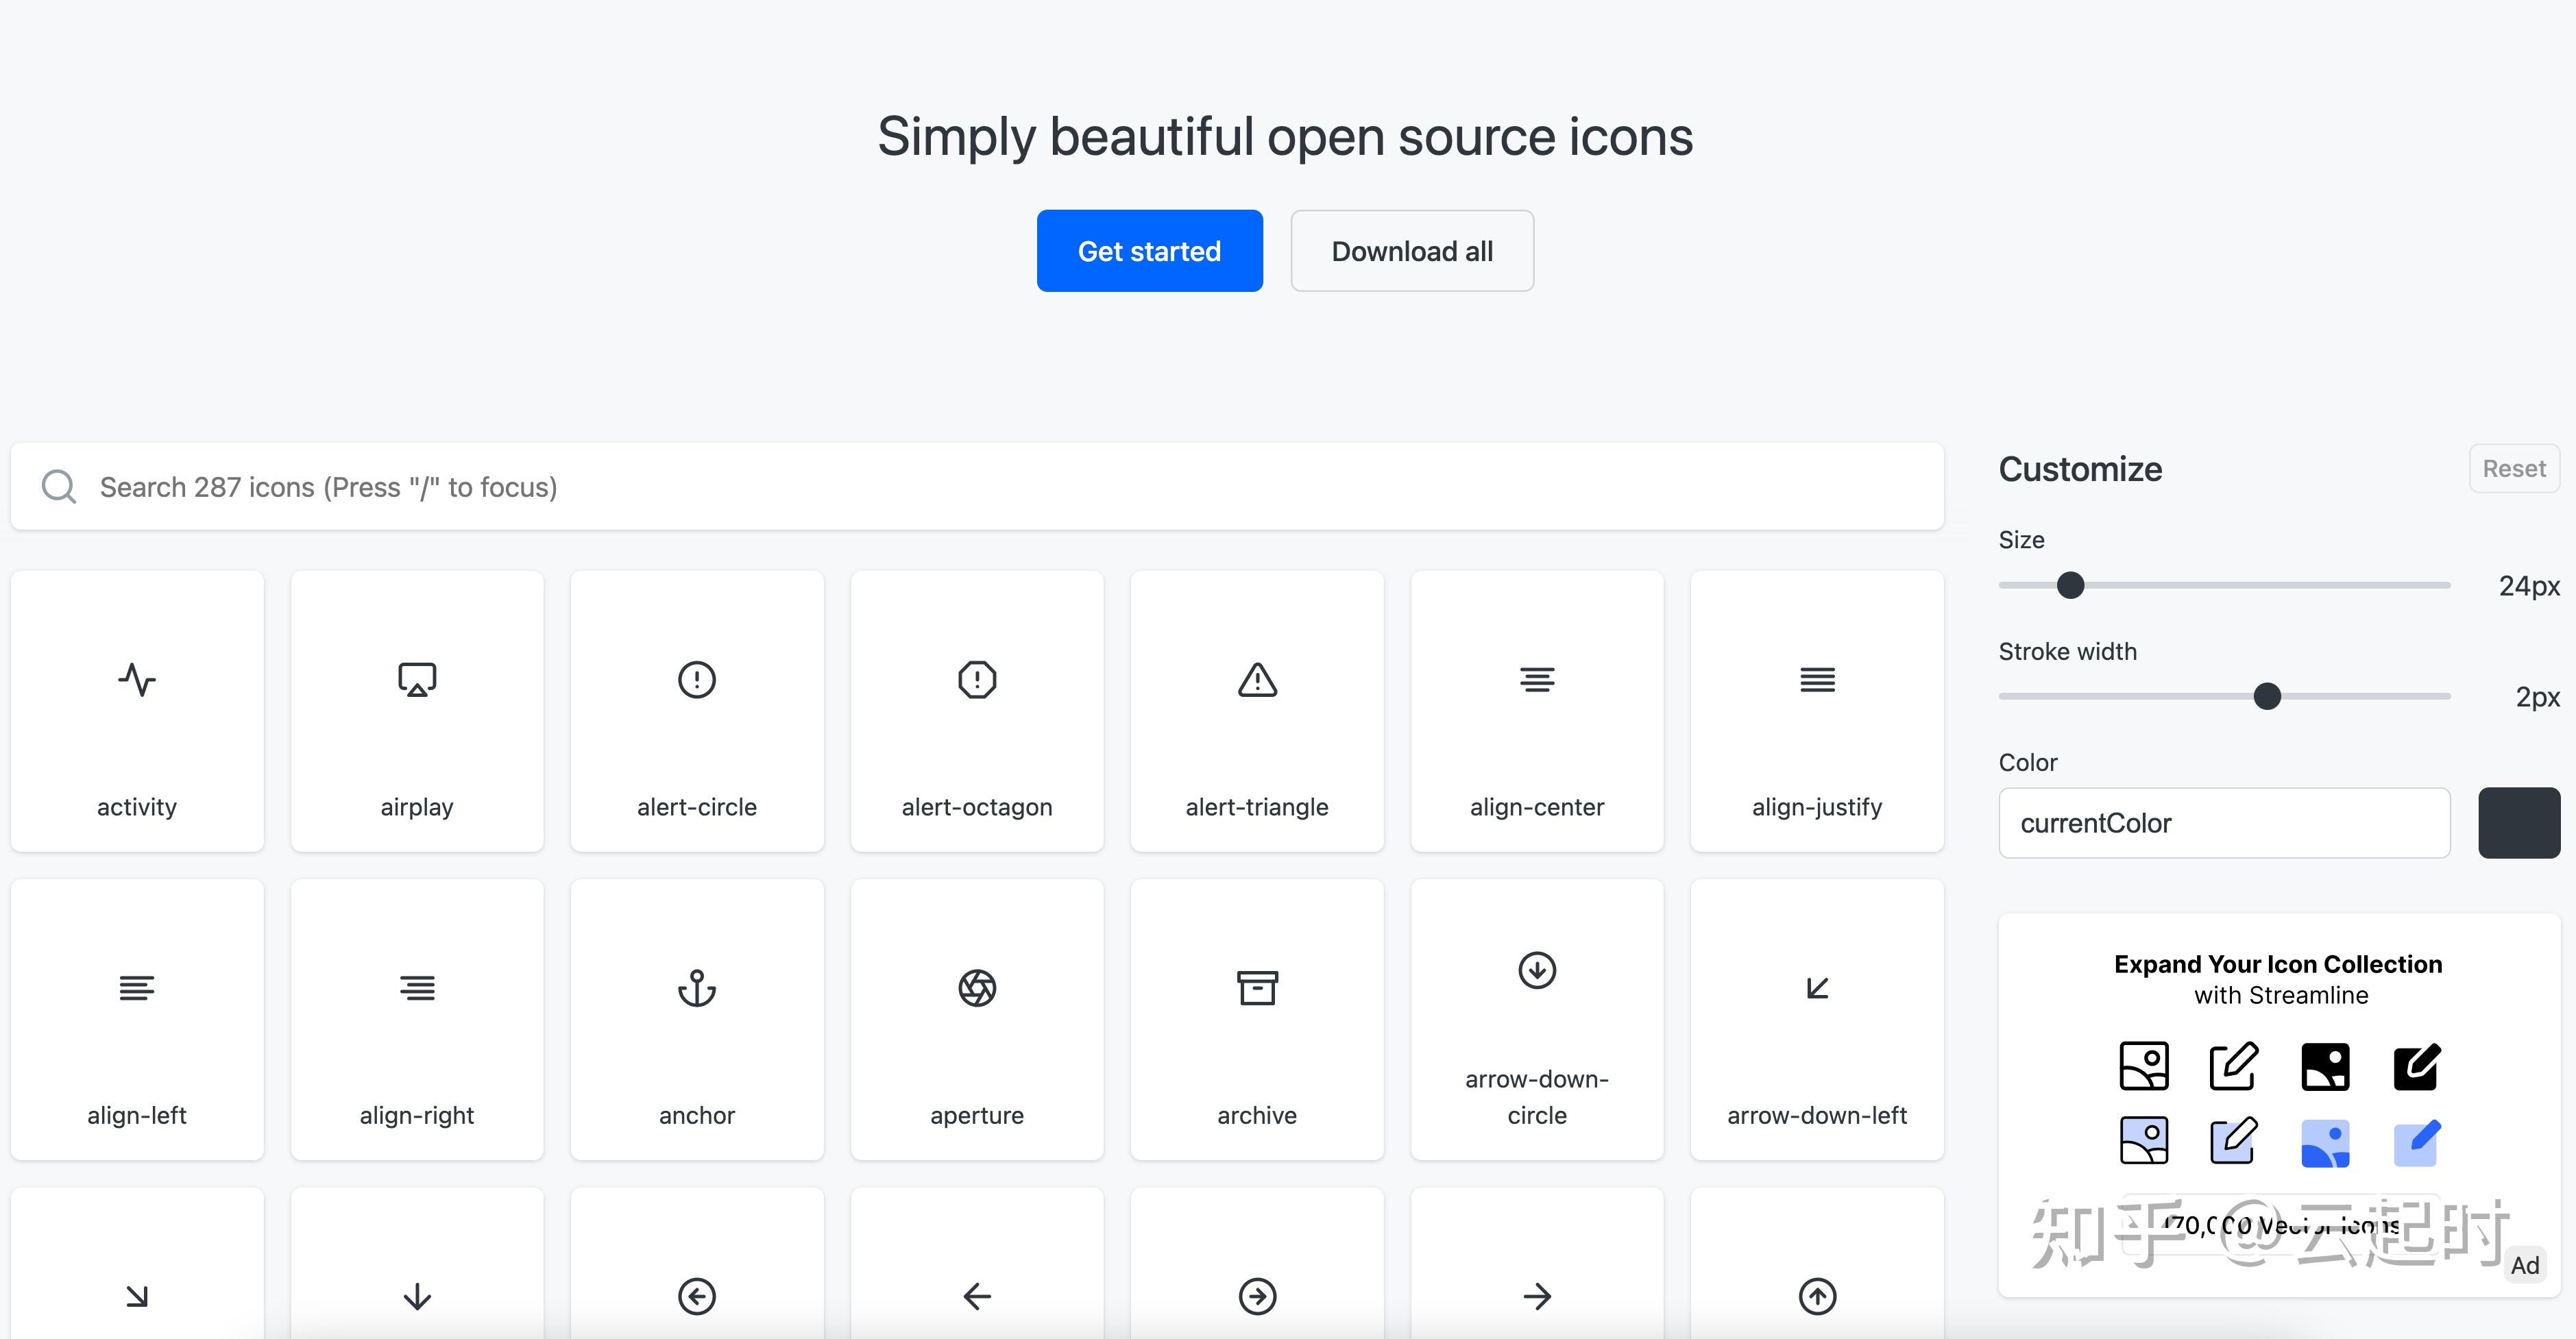Click the Download all button
This screenshot has height=1339, width=2576.
pyautogui.click(x=1412, y=251)
